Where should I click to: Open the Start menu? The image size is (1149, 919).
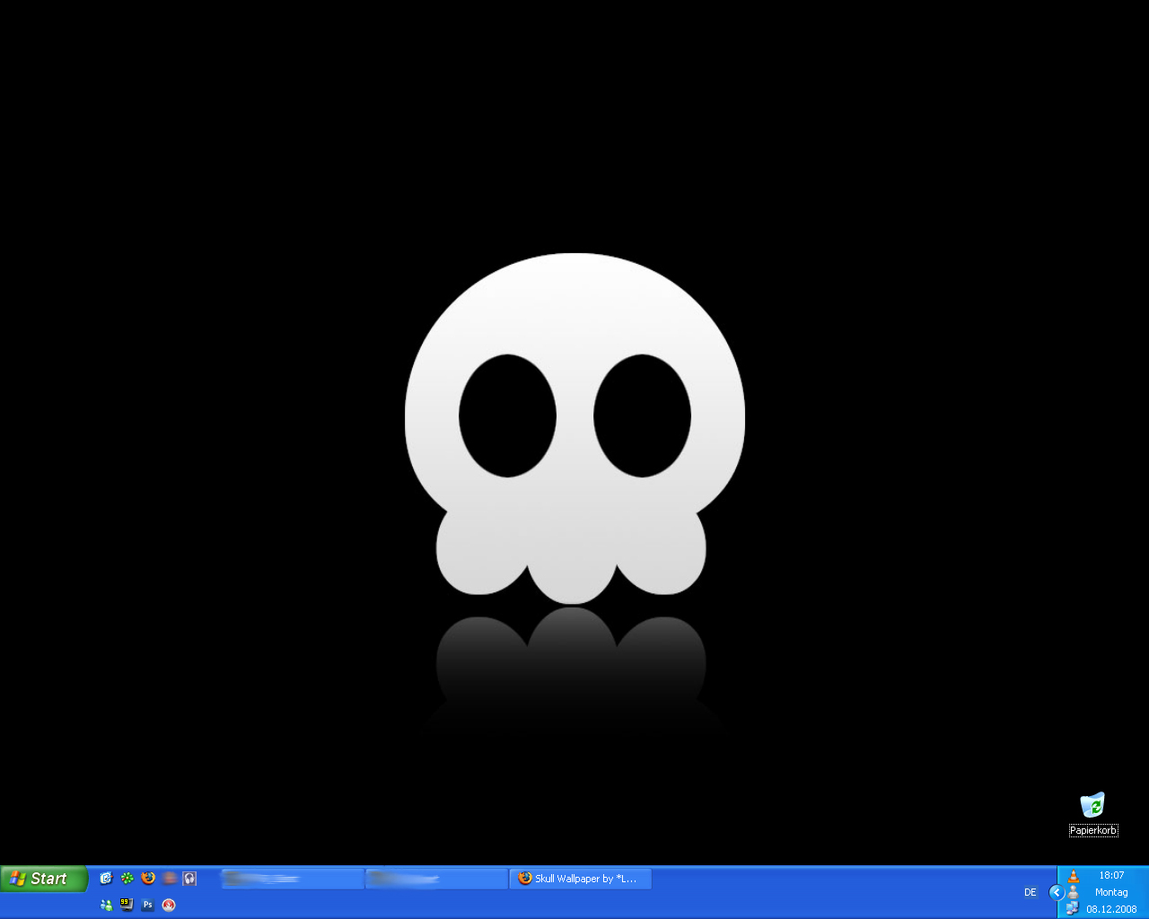pos(44,879)
